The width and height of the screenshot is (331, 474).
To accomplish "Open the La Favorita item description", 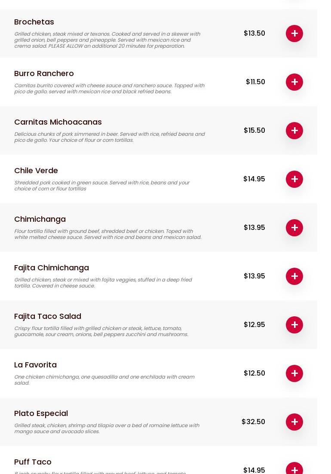I will point(104,380).
